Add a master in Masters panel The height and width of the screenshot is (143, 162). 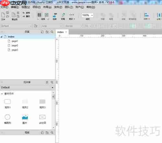pyautogui.click(x=42, y=133)
